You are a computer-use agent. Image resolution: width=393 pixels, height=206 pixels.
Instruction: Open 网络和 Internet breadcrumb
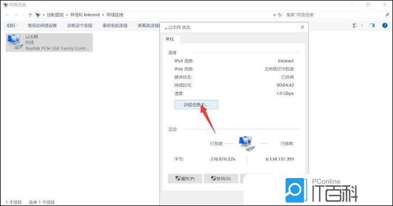point(85,15)
